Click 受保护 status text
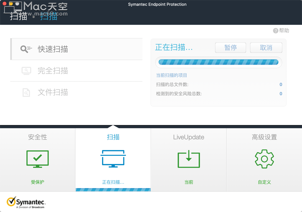 pos(38,182)
